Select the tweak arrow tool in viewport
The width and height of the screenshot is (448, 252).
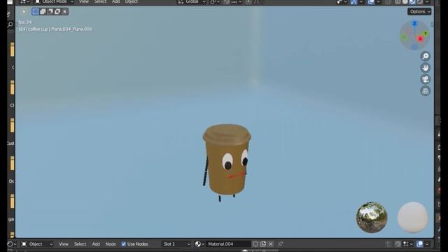tap(24, 12)
